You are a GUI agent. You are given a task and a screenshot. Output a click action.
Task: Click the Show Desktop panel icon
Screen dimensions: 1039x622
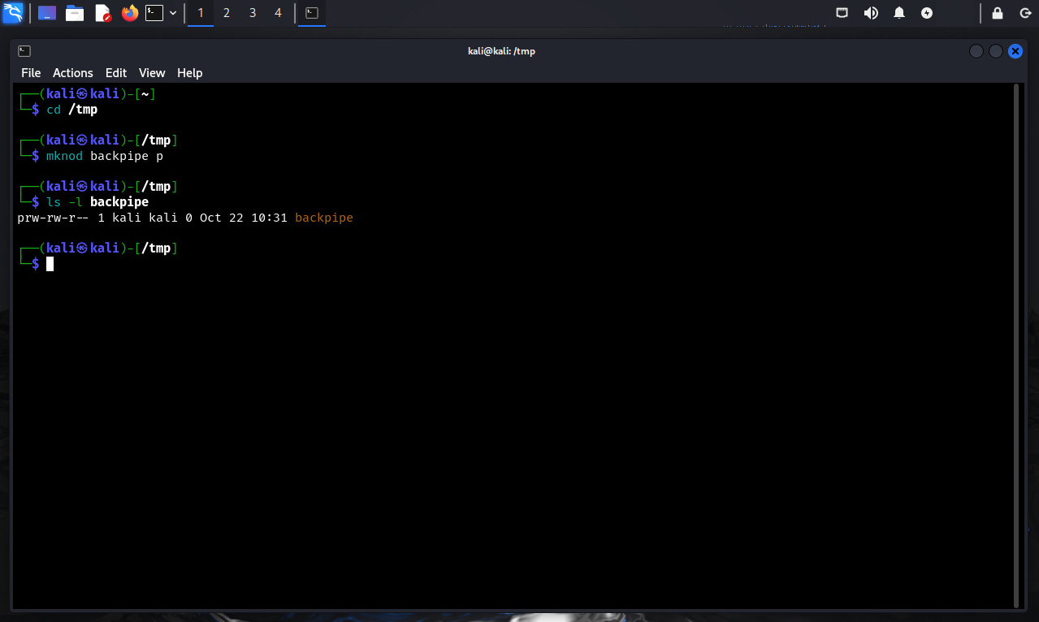47,13
